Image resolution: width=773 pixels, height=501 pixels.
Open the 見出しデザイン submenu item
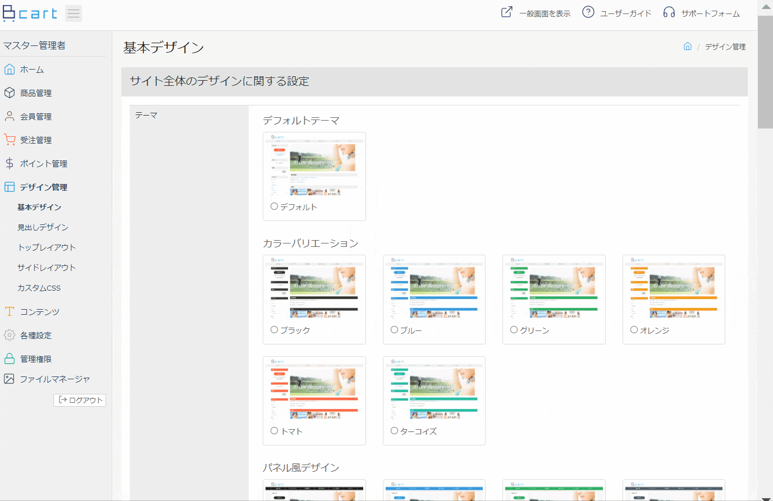click(43, 227)
